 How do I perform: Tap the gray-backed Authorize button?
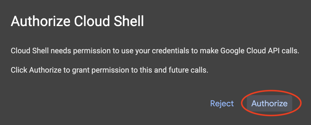[269, 103]
